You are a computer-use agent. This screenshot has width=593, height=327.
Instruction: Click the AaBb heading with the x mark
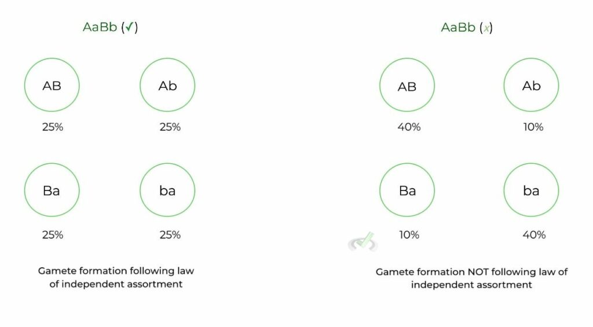coord(457,28)
